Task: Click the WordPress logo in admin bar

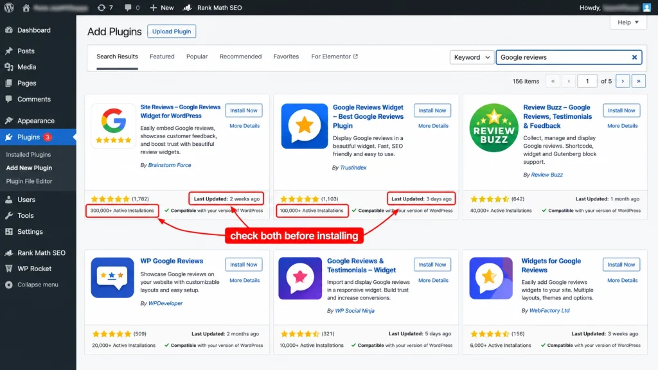Action: [9, 8]
